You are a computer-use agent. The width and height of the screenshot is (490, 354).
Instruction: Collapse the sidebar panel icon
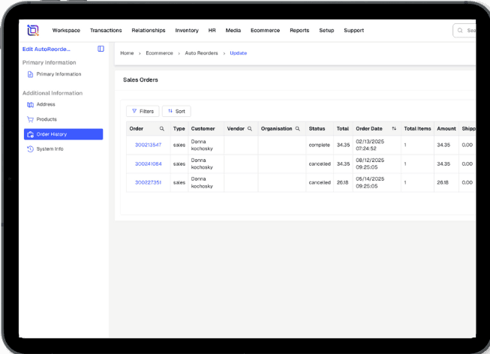tap(101, 49)
